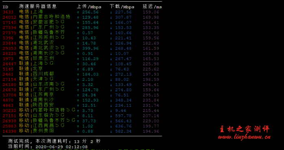Click upload value "0.57"

(x=88, y=33)
